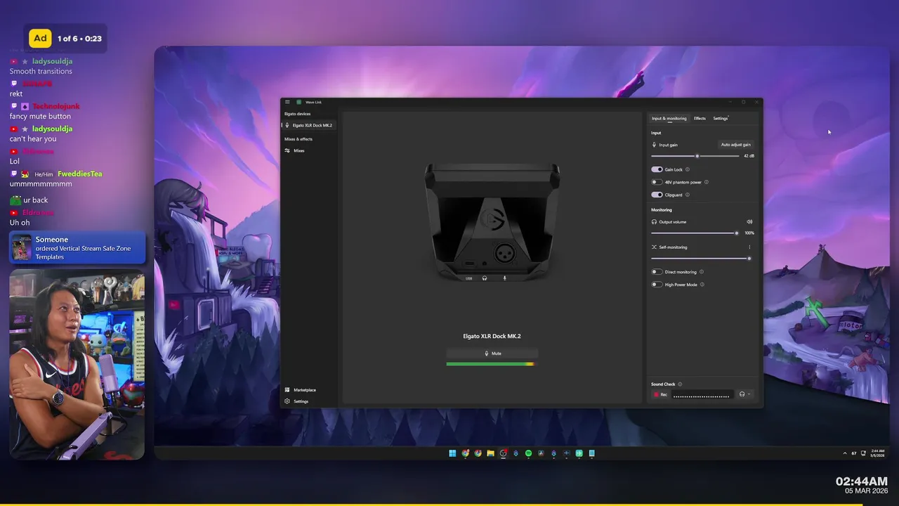Open the Wave Link hamburger menu

click(x=287, y=103)
